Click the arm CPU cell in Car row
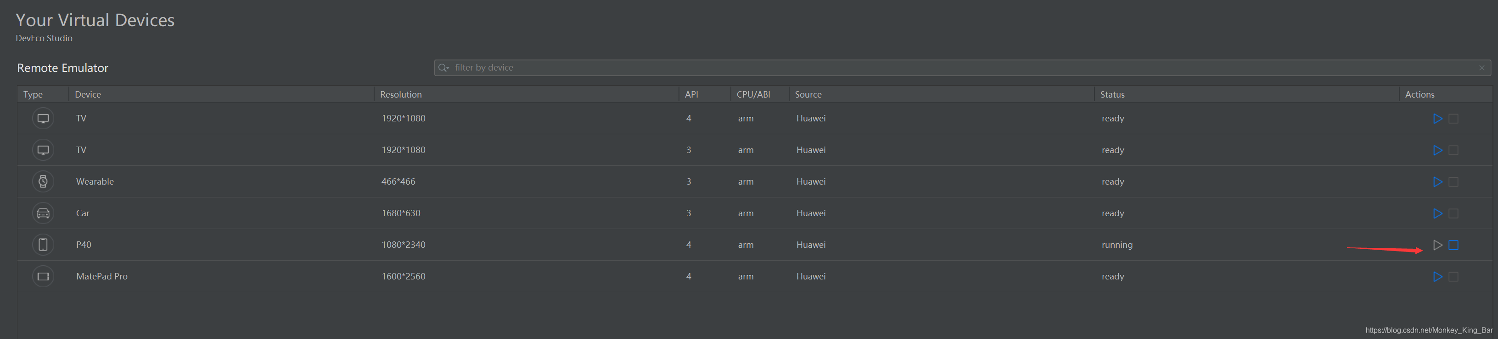Screen dimensions: 1498x339 click(x=746, y=213)
